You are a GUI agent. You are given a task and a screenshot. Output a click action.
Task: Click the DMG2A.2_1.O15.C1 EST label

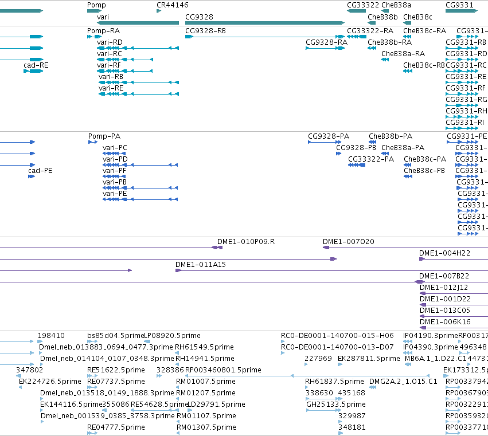pyautogui.click(x=403, y=382)
